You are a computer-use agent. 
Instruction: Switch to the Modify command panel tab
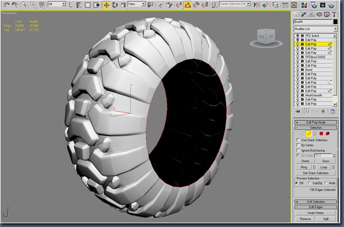[303, 15]
